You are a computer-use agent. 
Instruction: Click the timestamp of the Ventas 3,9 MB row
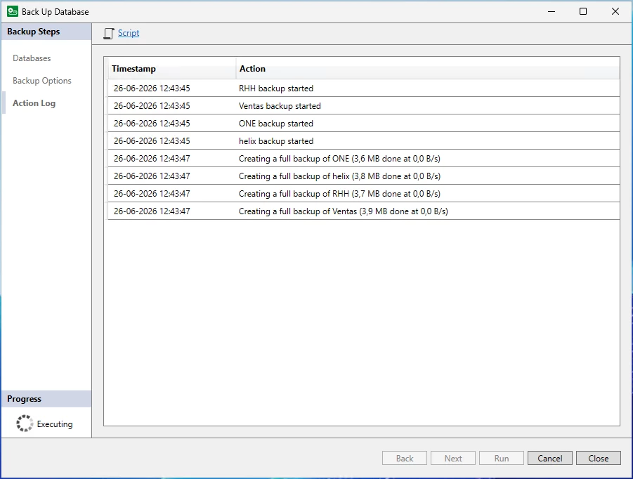[x=152, y=211]
